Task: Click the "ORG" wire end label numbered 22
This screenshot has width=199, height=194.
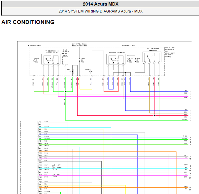Action: [x=186, y=187]
